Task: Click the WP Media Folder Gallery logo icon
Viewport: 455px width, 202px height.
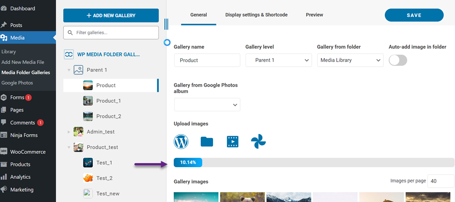Action: click(x=69, y=55)
